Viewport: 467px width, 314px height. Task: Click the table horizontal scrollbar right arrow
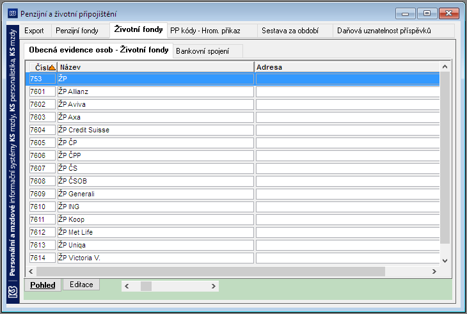pos(434,271)
